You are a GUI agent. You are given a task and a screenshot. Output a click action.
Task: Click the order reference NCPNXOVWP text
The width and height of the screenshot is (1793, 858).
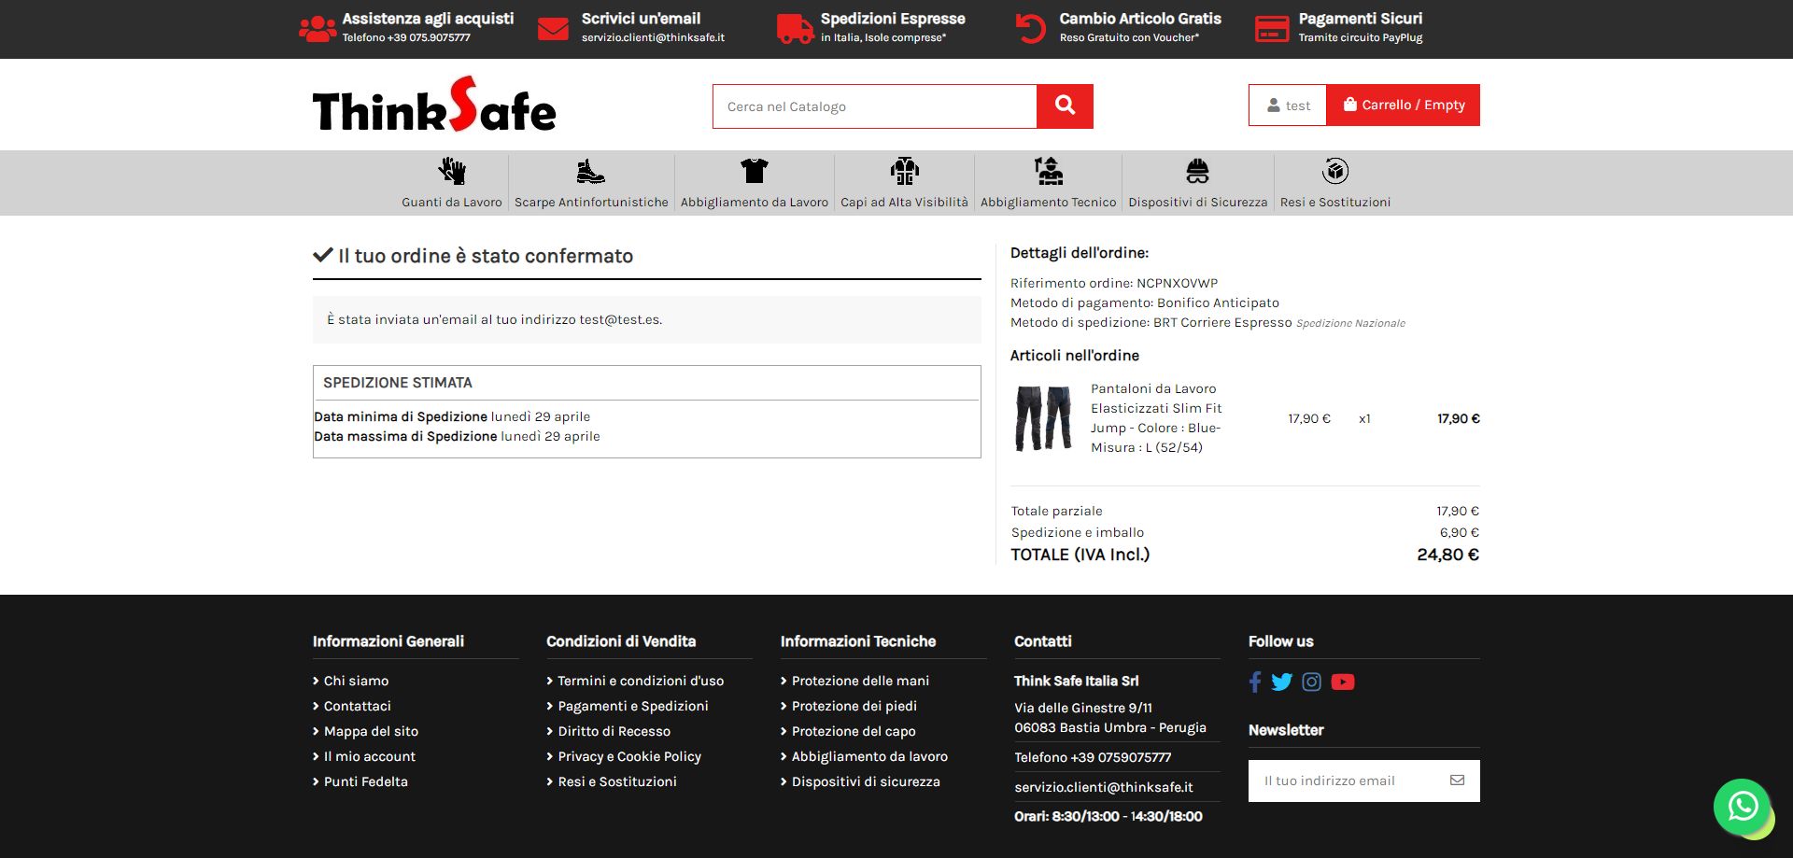(x=1177, y=283)
